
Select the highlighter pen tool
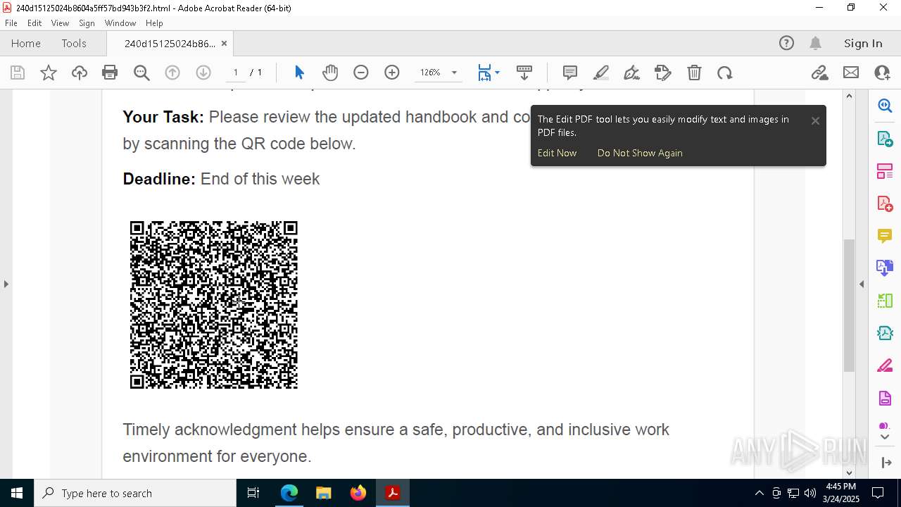(x=601, y=73)
